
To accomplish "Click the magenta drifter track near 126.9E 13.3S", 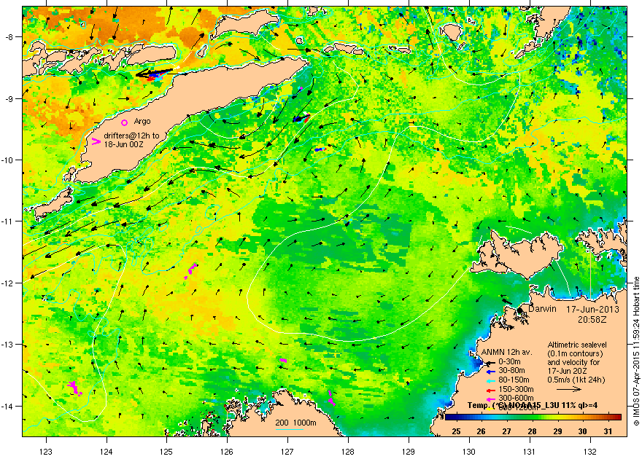I will (283, 360).
